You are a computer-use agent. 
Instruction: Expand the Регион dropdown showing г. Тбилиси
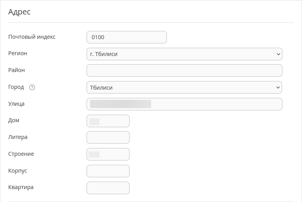coord(184,54)
